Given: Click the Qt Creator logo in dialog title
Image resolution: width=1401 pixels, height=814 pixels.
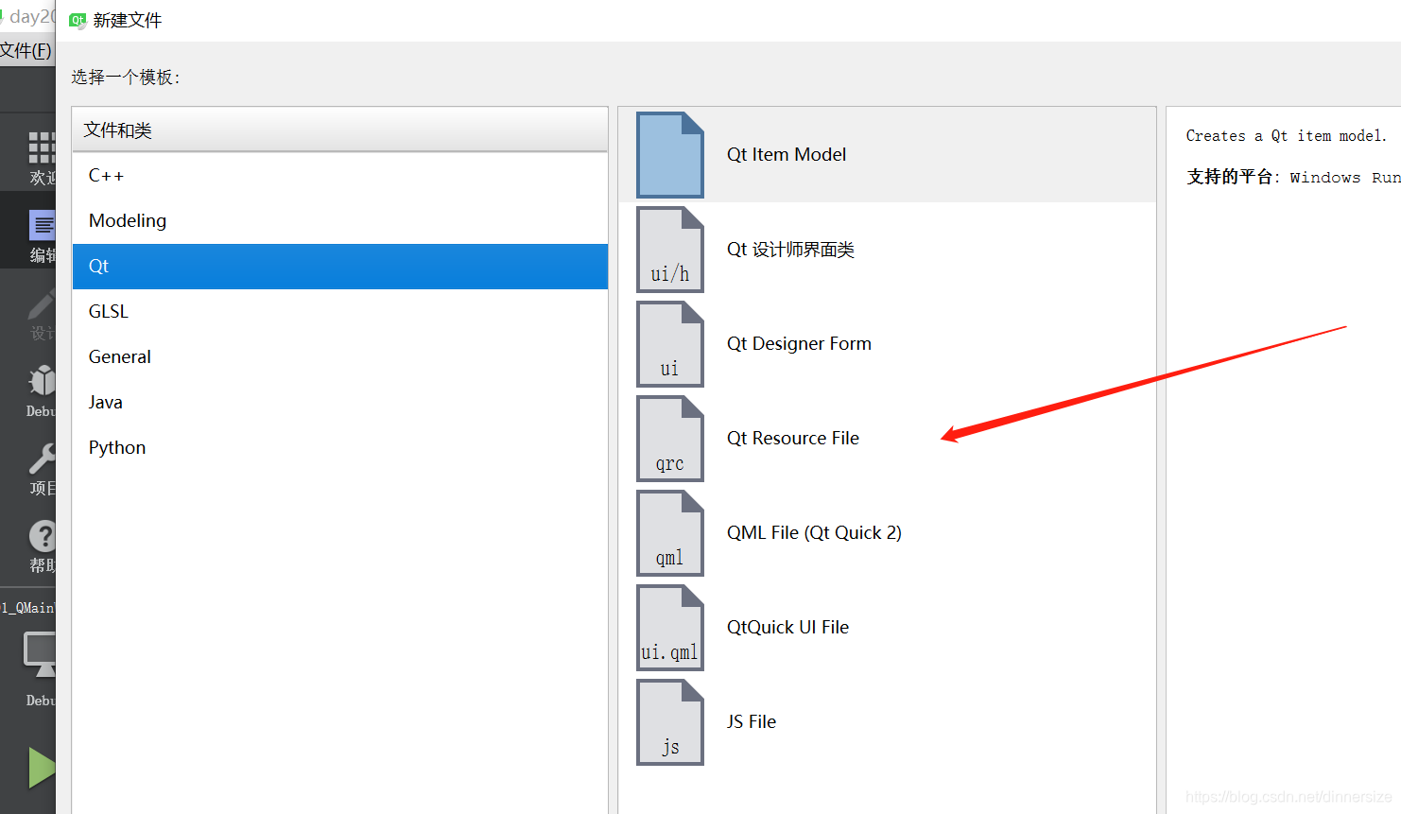Looking at the screenshot, I should (x=78, y=20).
